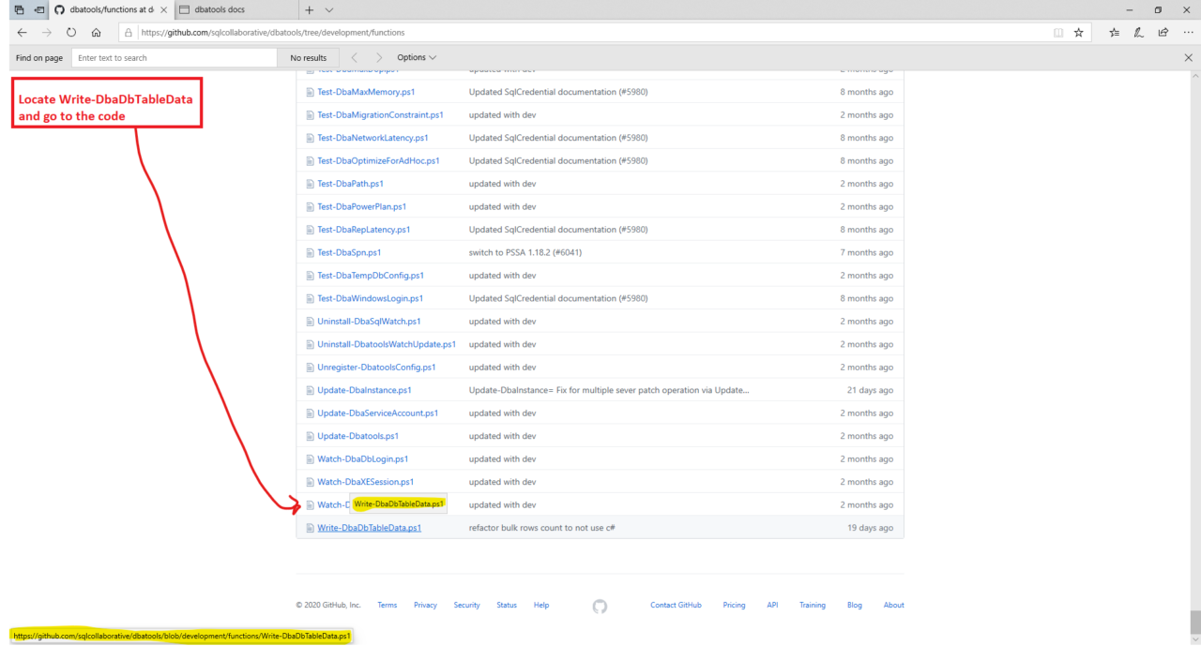Click the Terms footer link
This screenshot has width=1201, height=646.
coord(387,606)
